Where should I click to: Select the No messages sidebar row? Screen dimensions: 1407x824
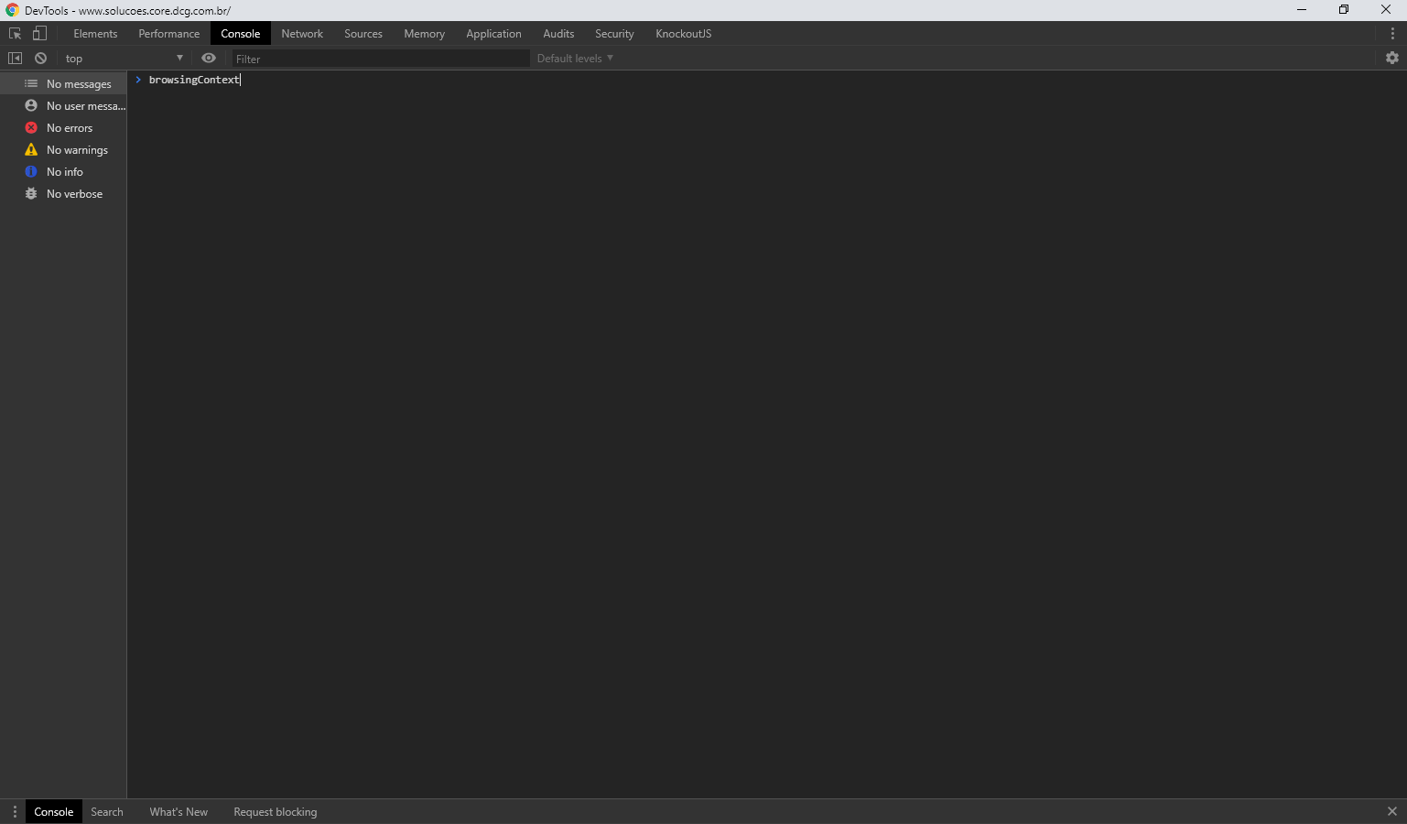(63, 84)
